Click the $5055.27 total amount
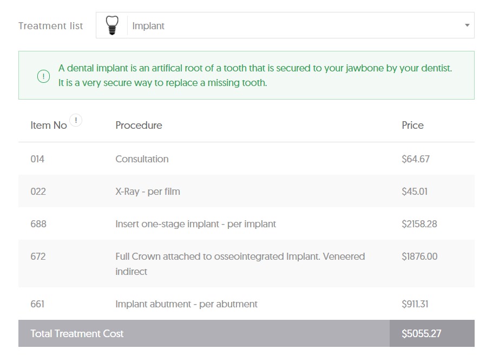 (421, 333)
